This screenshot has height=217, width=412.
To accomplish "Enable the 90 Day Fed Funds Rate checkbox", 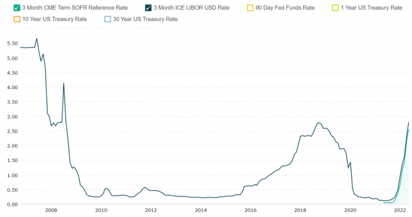I will coord(250,8).
